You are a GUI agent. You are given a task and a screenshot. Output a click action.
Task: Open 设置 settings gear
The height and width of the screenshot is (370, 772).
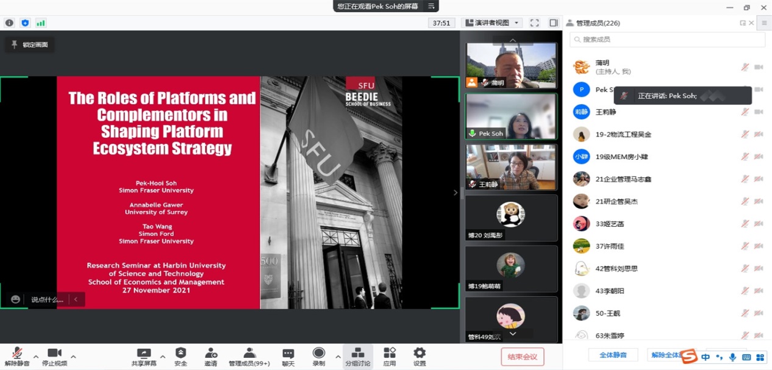[x=420, y=357]
